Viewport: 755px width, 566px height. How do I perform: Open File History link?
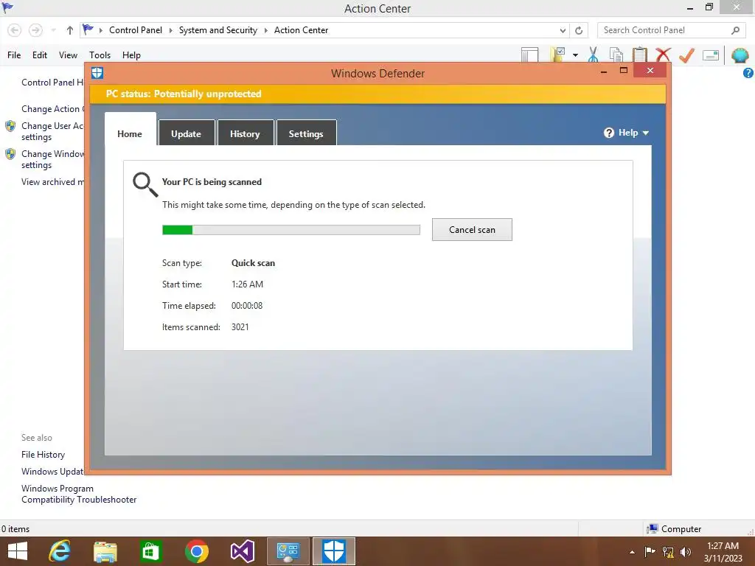click(x=43, y=454)
